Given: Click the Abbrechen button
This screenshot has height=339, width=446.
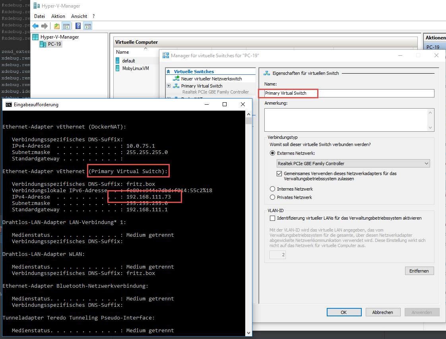Looking at the screenshot, I should (x=383, y=312).
